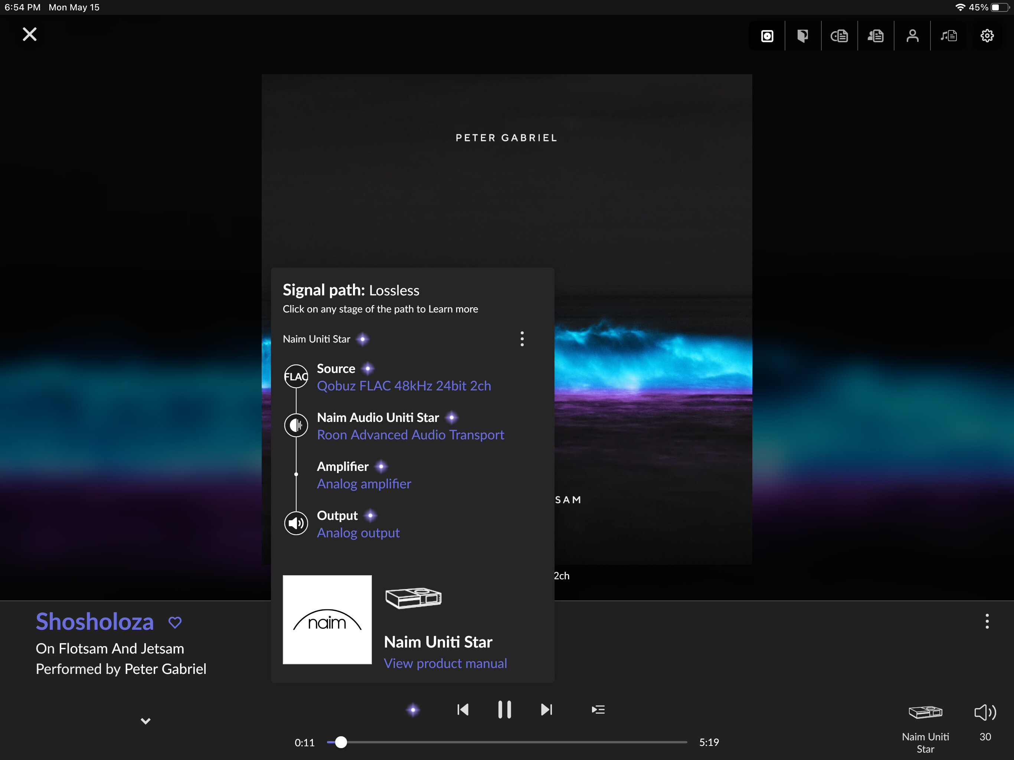Click Performed by Peter Gabriel text
1014x760 pixels.
[121, 669]
